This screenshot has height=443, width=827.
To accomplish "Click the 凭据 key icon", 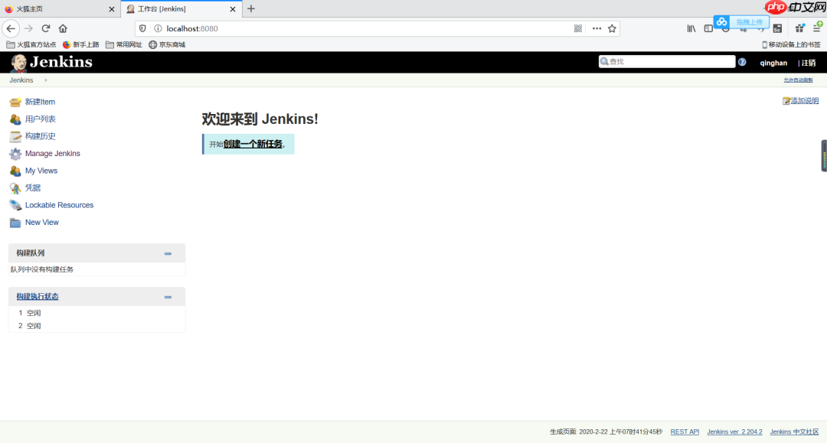I will click(15, 187).
